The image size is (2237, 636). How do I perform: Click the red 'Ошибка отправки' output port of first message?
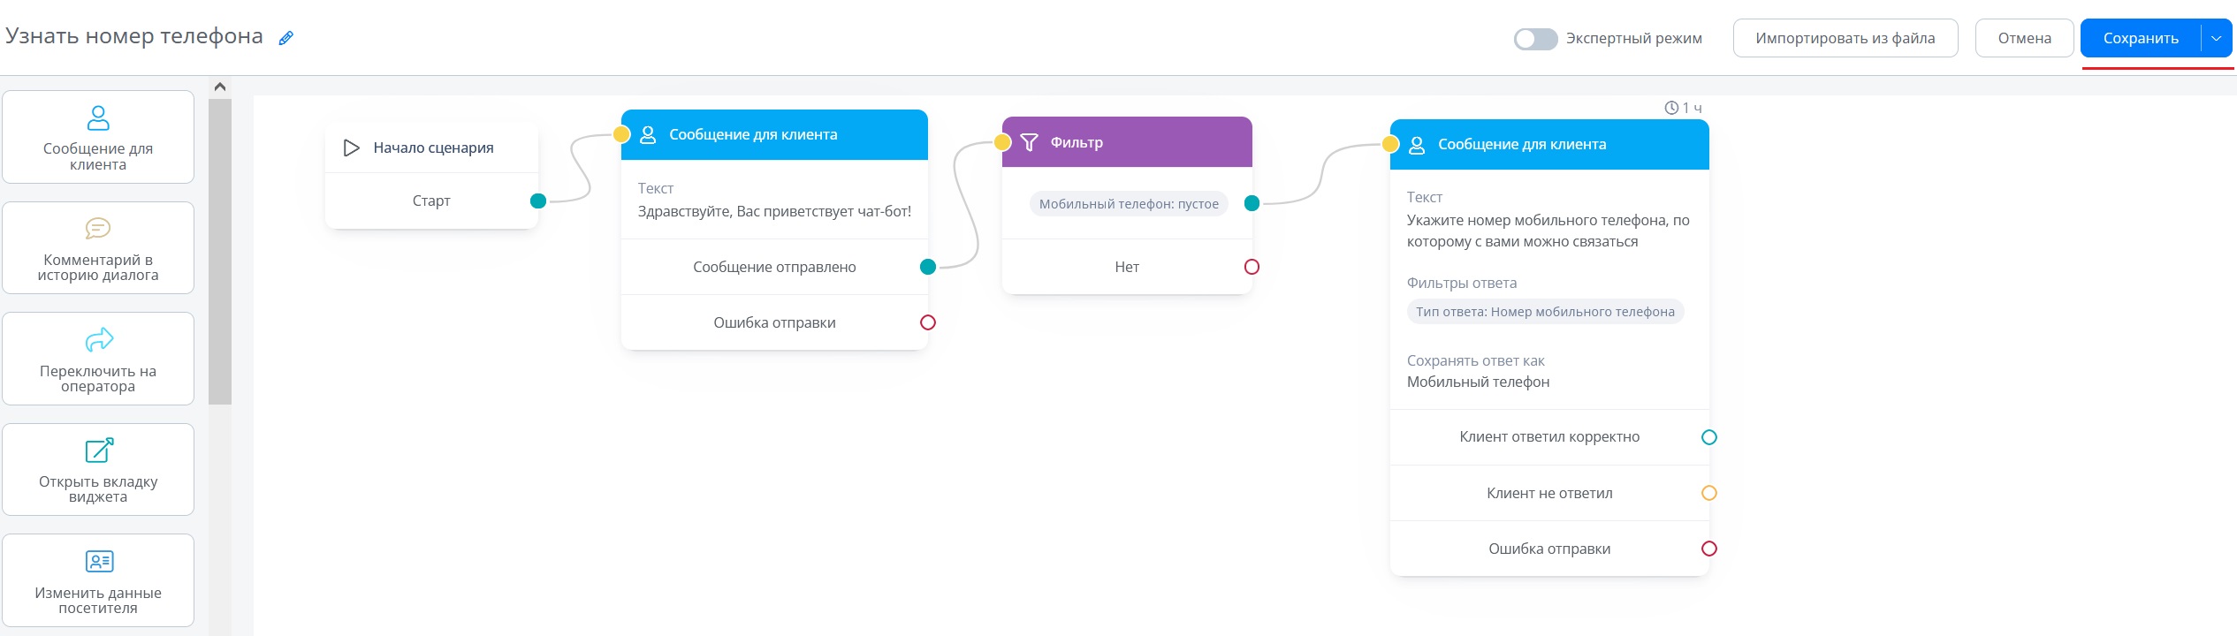point(928,322)
